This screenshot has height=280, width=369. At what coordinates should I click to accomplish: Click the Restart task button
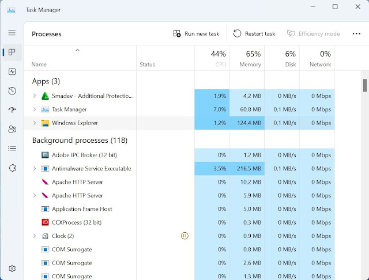[254, 33]
